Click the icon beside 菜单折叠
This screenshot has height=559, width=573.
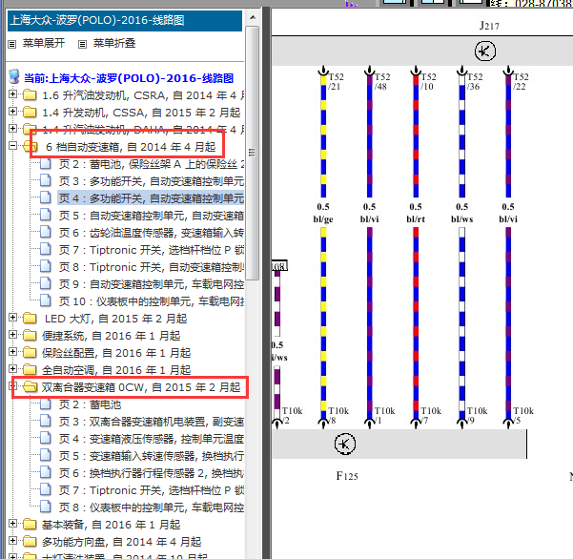[83, 44]
